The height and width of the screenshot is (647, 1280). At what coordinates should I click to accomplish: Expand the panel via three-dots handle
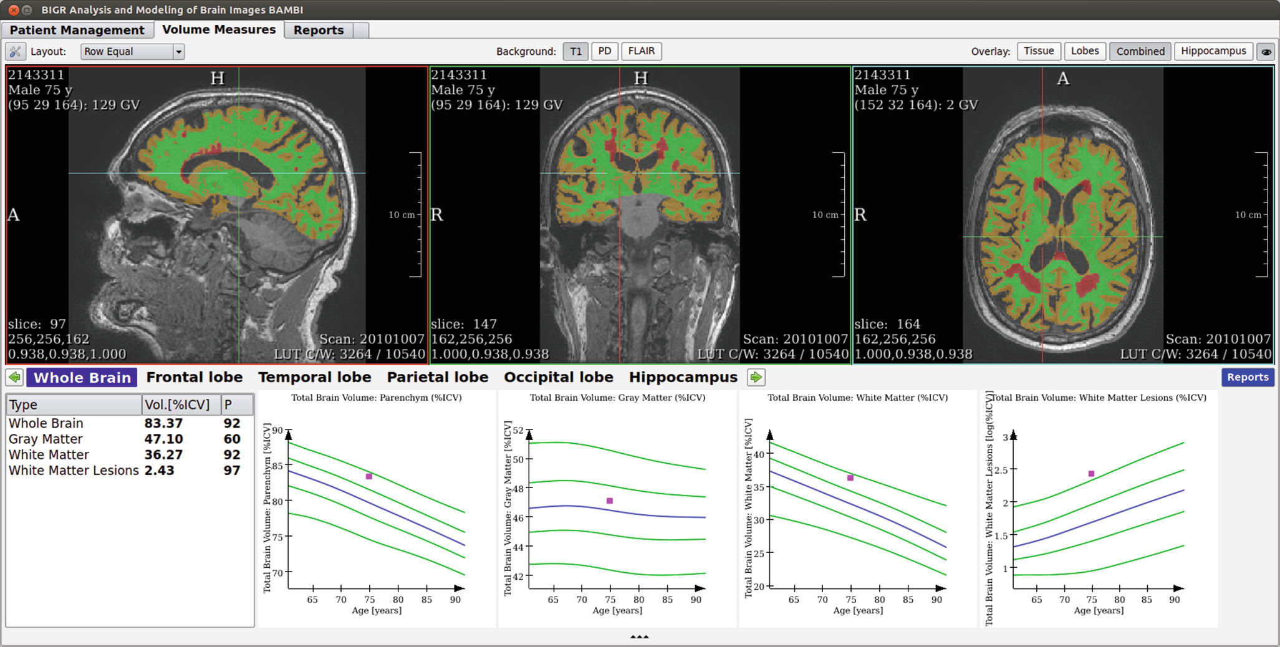pyautogui.click(x=640, y=637)
